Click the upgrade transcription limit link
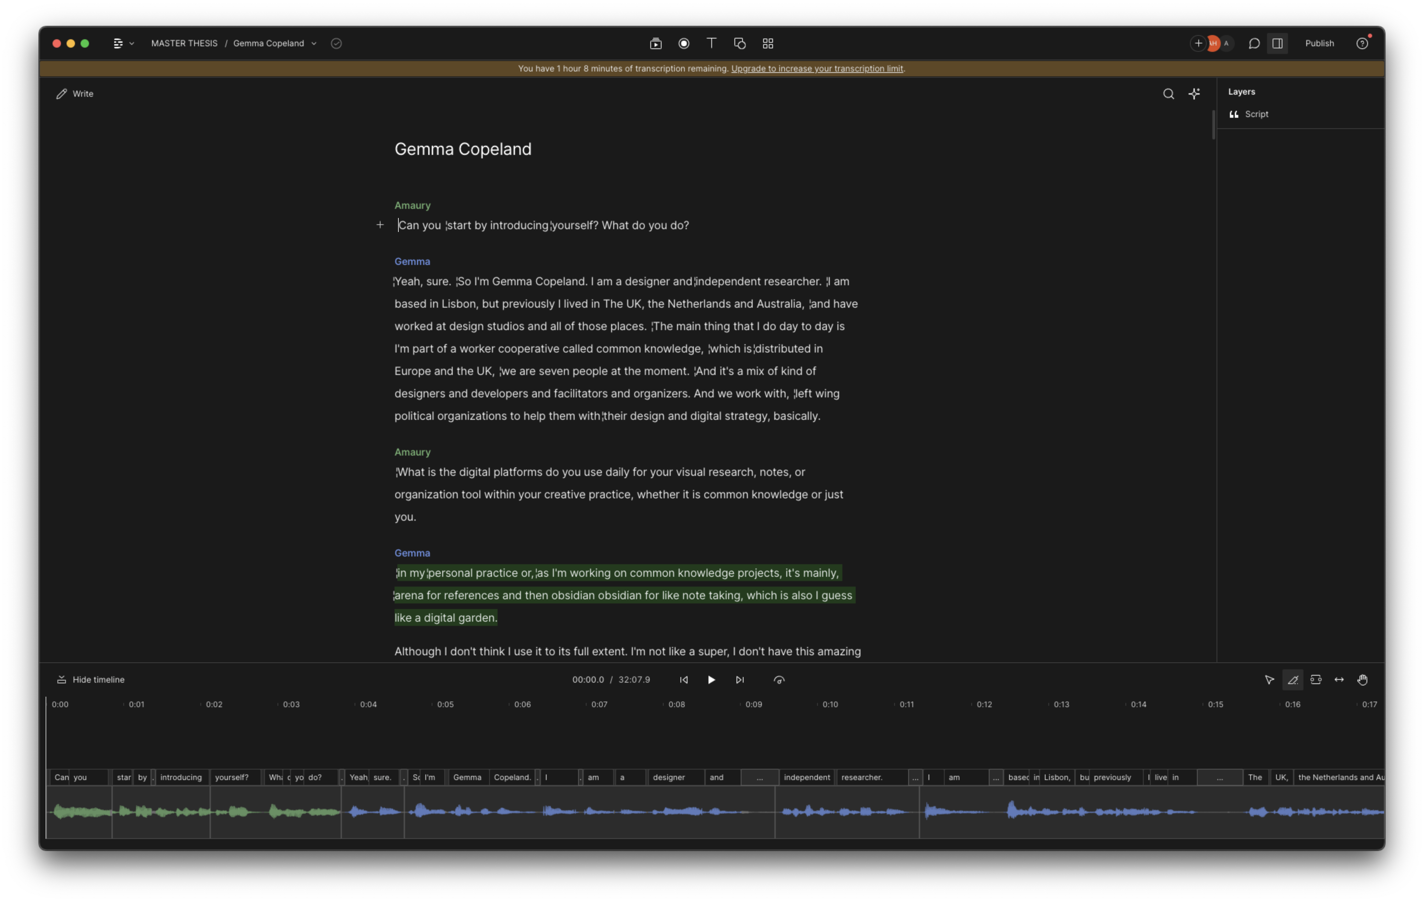1424x902 pixels. pos(817,69)
